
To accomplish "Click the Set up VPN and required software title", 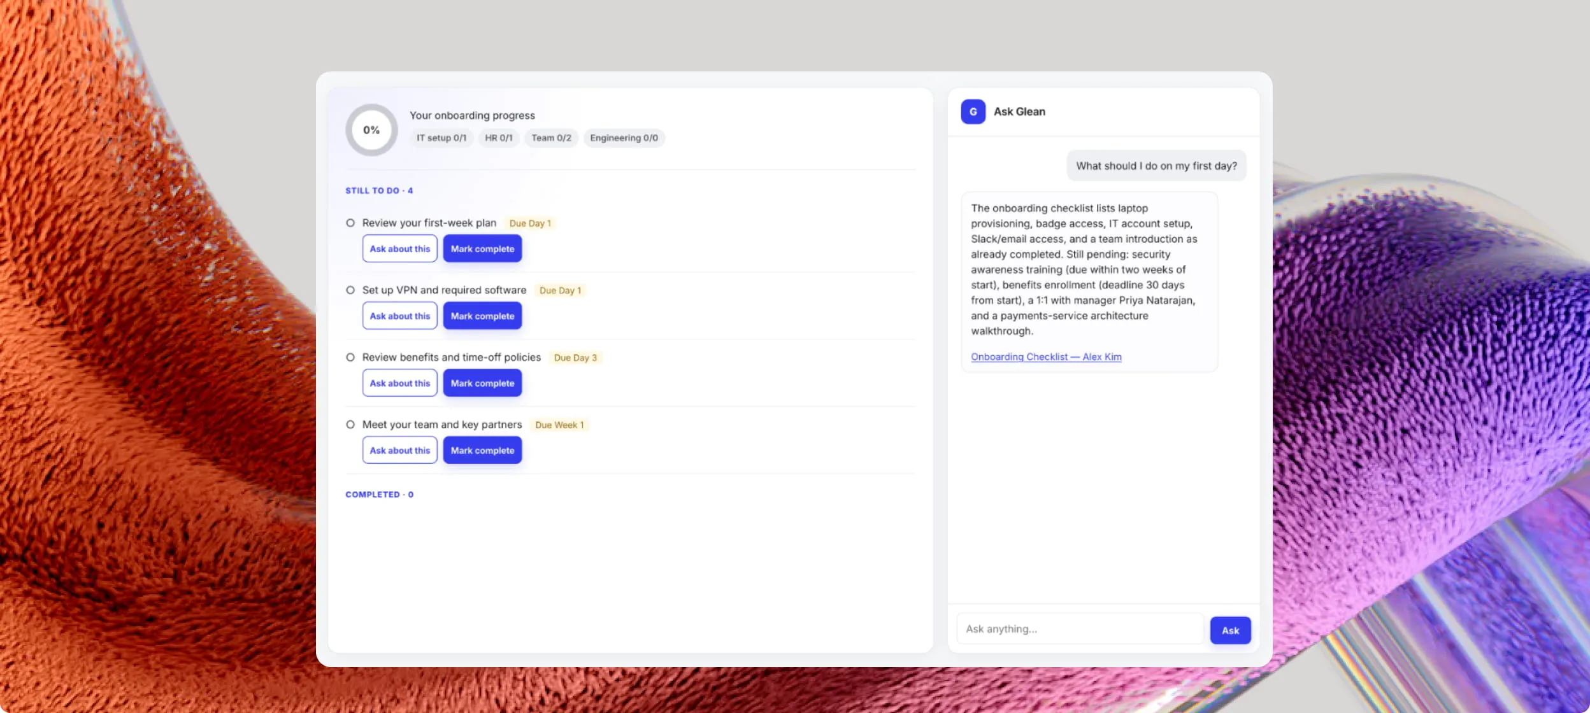I will click(x=445, y=290).
